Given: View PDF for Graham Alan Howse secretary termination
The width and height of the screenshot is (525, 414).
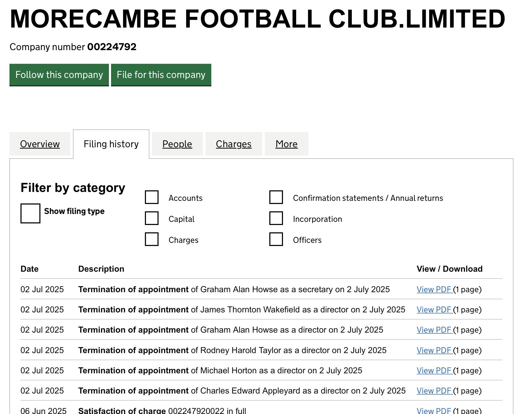Looking at the screenshot, I should click(x=434, y=289).
